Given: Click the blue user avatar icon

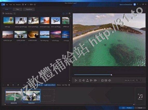Looking at the screenshot, I should 135,4.
